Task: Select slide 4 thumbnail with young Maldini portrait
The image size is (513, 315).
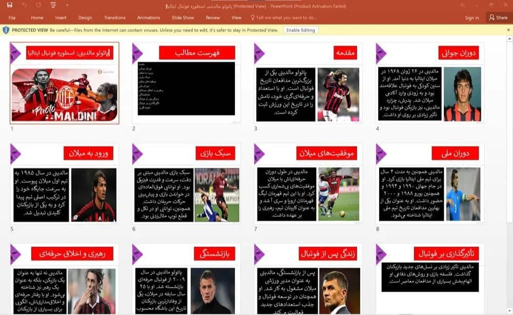Action: [430, 83]
